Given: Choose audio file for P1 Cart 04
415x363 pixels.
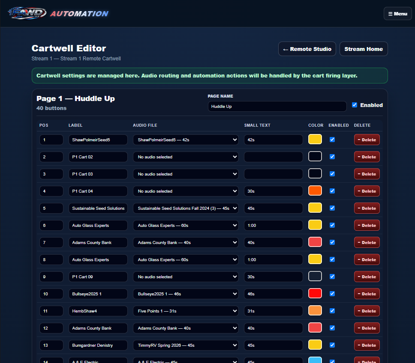Looking at the screenshot, I should [x=186, y=191].
